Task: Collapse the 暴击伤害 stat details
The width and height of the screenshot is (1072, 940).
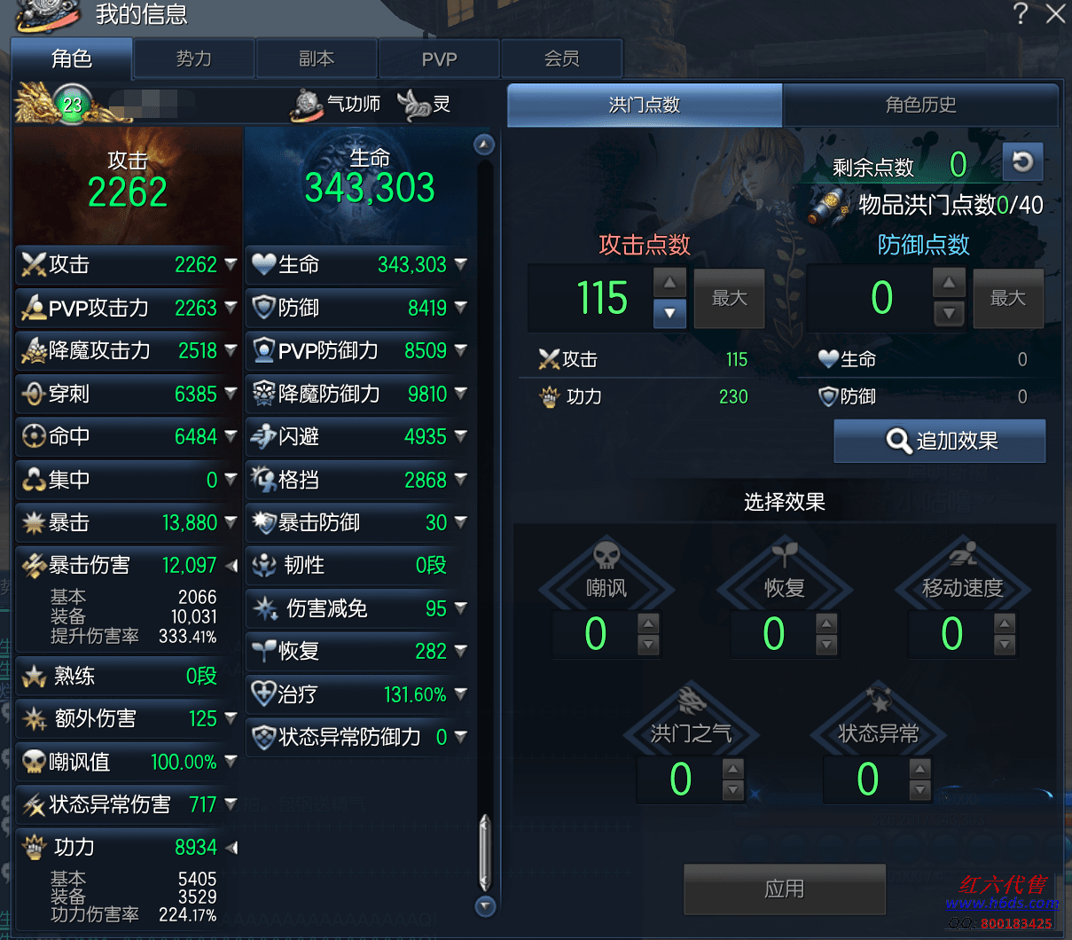Action: pyautogui.click(x=231, y=565)
